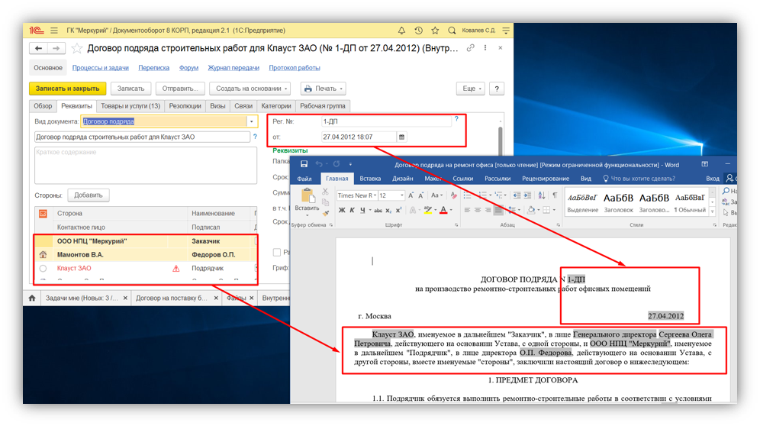Open the 1C main menu hamburger icon
Image resolution: width=760 pixels, height=426 pixels.
pyautogui.click(x=54, y=31)
